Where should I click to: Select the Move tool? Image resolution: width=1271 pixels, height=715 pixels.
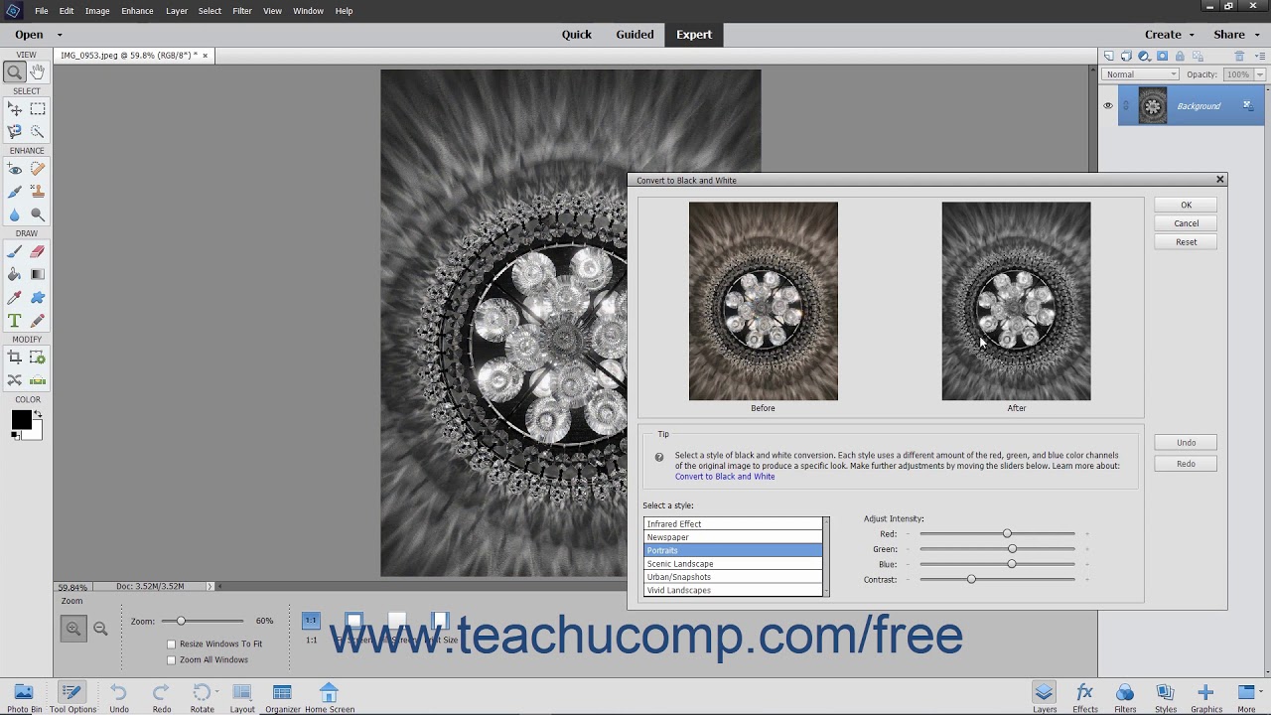[x=14, y=109]
